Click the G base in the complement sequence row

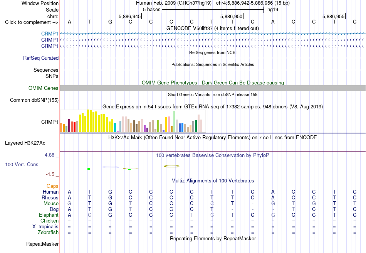pos(110,22)
